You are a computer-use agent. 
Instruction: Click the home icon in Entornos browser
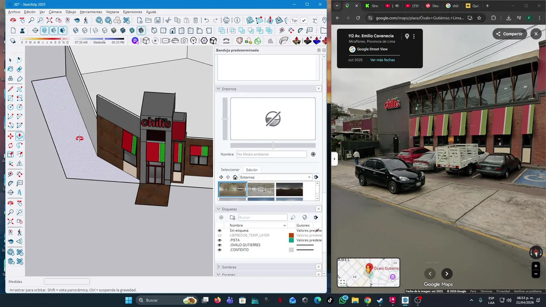[235, 177]
